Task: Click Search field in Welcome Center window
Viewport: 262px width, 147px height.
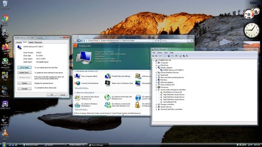Action: click(177, 40)
